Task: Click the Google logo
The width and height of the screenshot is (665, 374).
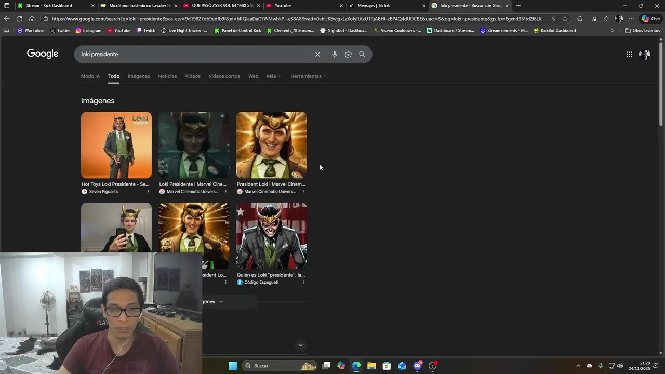Action: tap(43, 54)
